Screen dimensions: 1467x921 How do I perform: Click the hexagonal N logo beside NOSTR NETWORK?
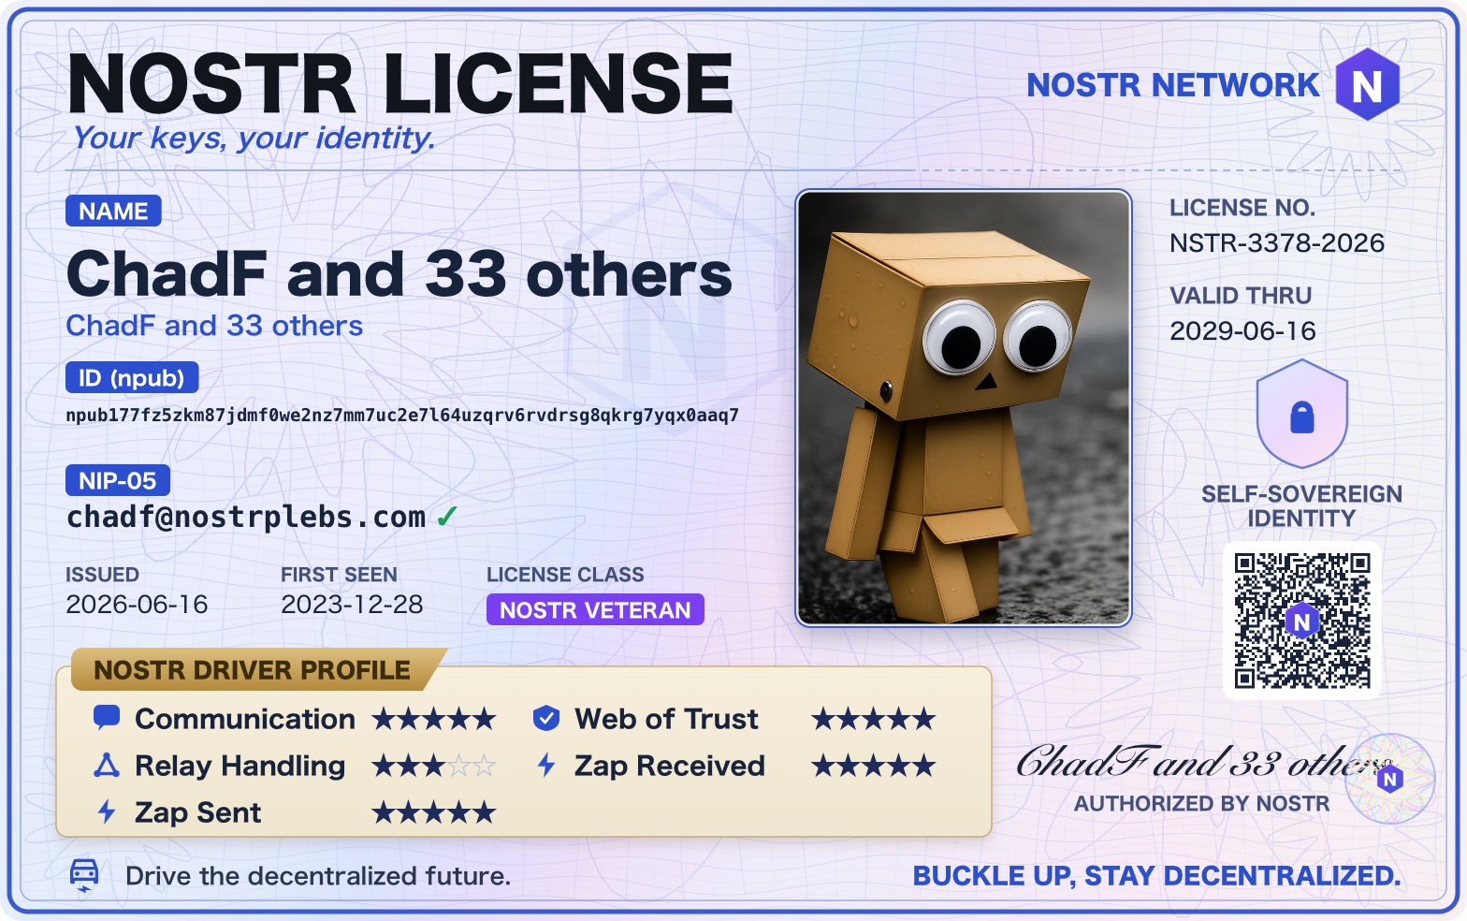1367,84
